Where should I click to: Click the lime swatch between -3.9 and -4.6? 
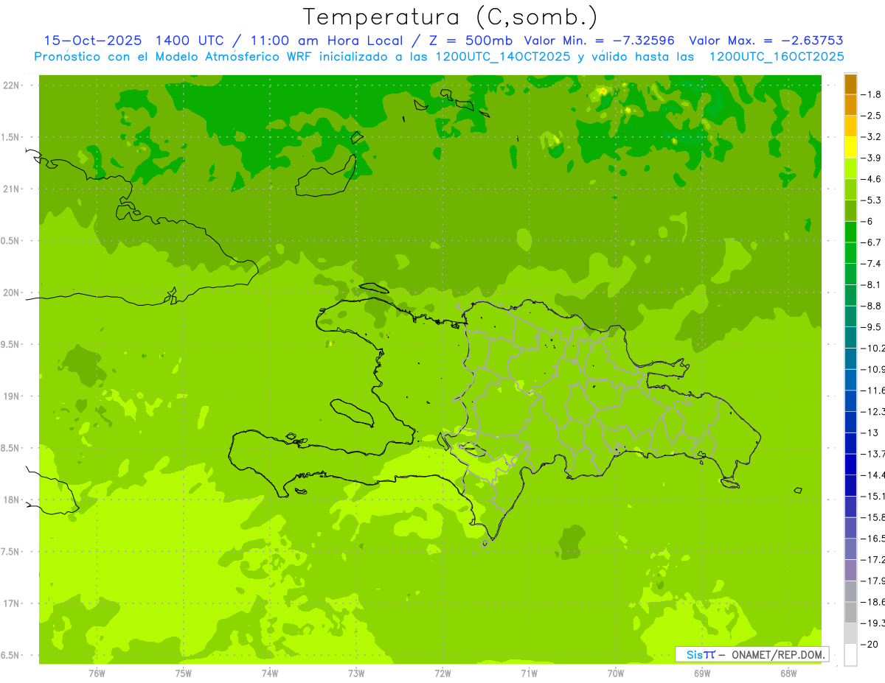850,169
